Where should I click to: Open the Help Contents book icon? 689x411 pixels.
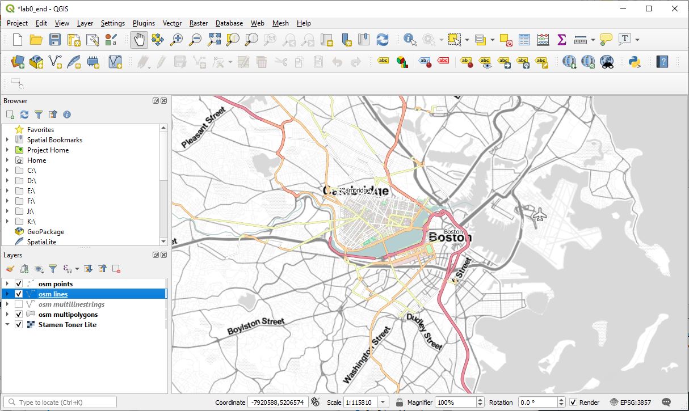pos(662,61)
